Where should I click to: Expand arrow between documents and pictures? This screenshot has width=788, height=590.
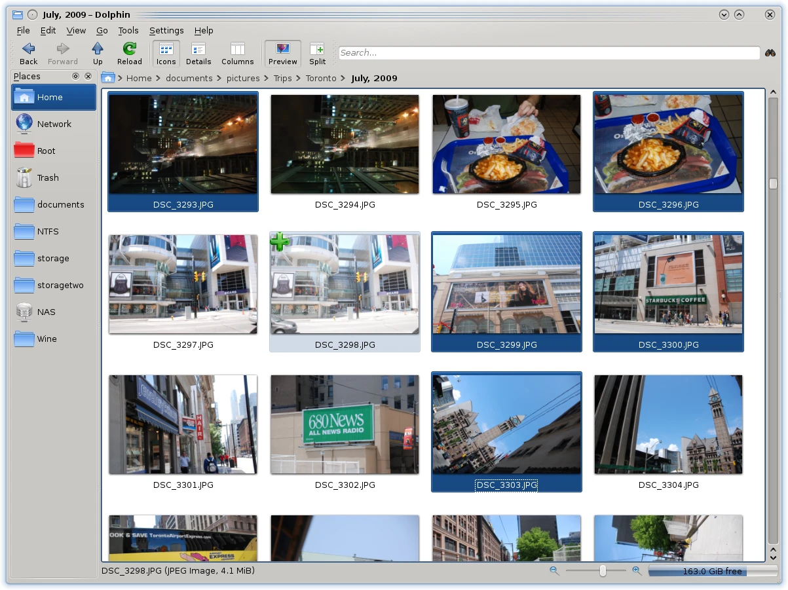[219, 79]
